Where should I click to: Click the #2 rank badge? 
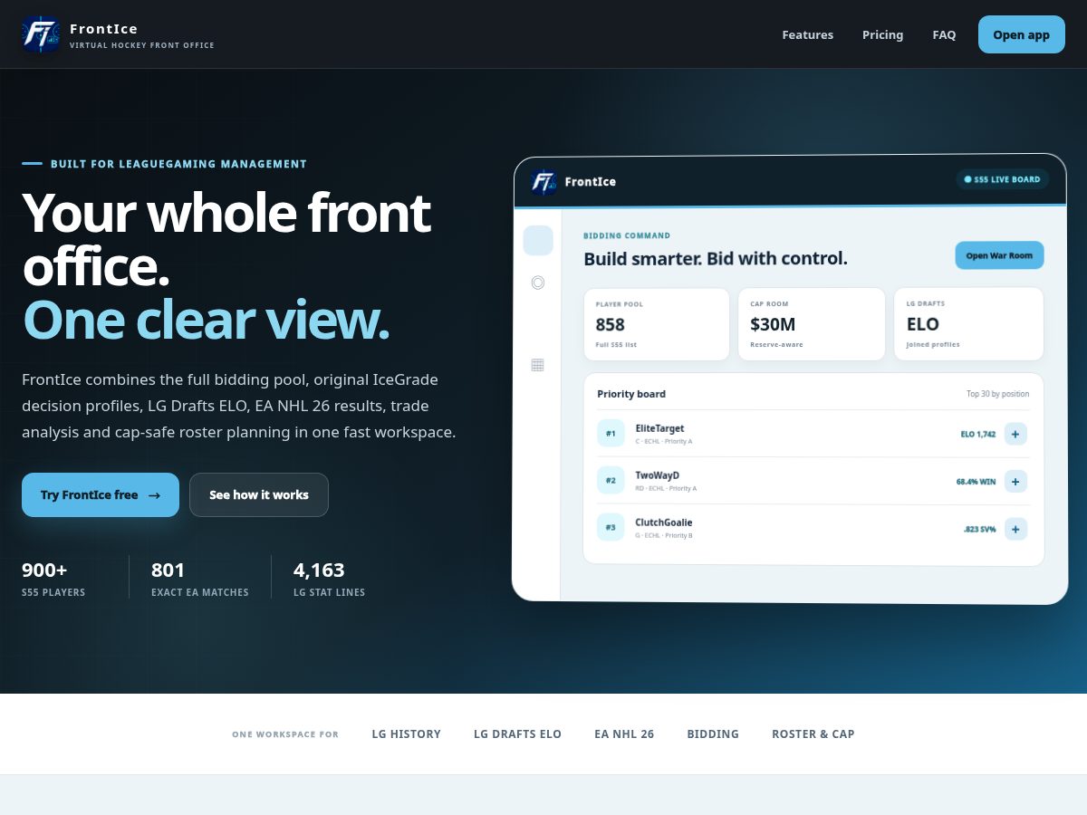(x=611, y=480)
